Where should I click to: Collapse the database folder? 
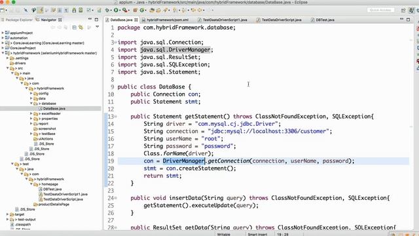pos(31,104)
